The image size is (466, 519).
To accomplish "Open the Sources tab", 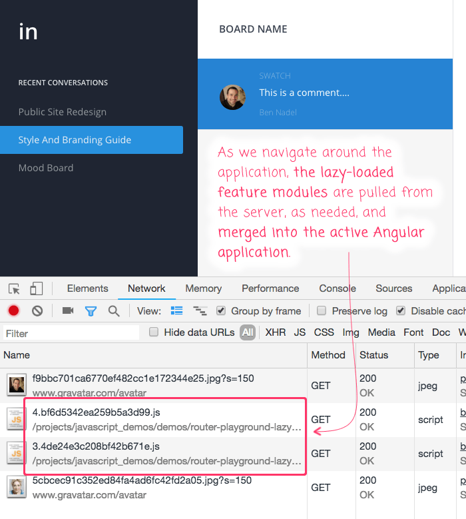I will (394, 288).
